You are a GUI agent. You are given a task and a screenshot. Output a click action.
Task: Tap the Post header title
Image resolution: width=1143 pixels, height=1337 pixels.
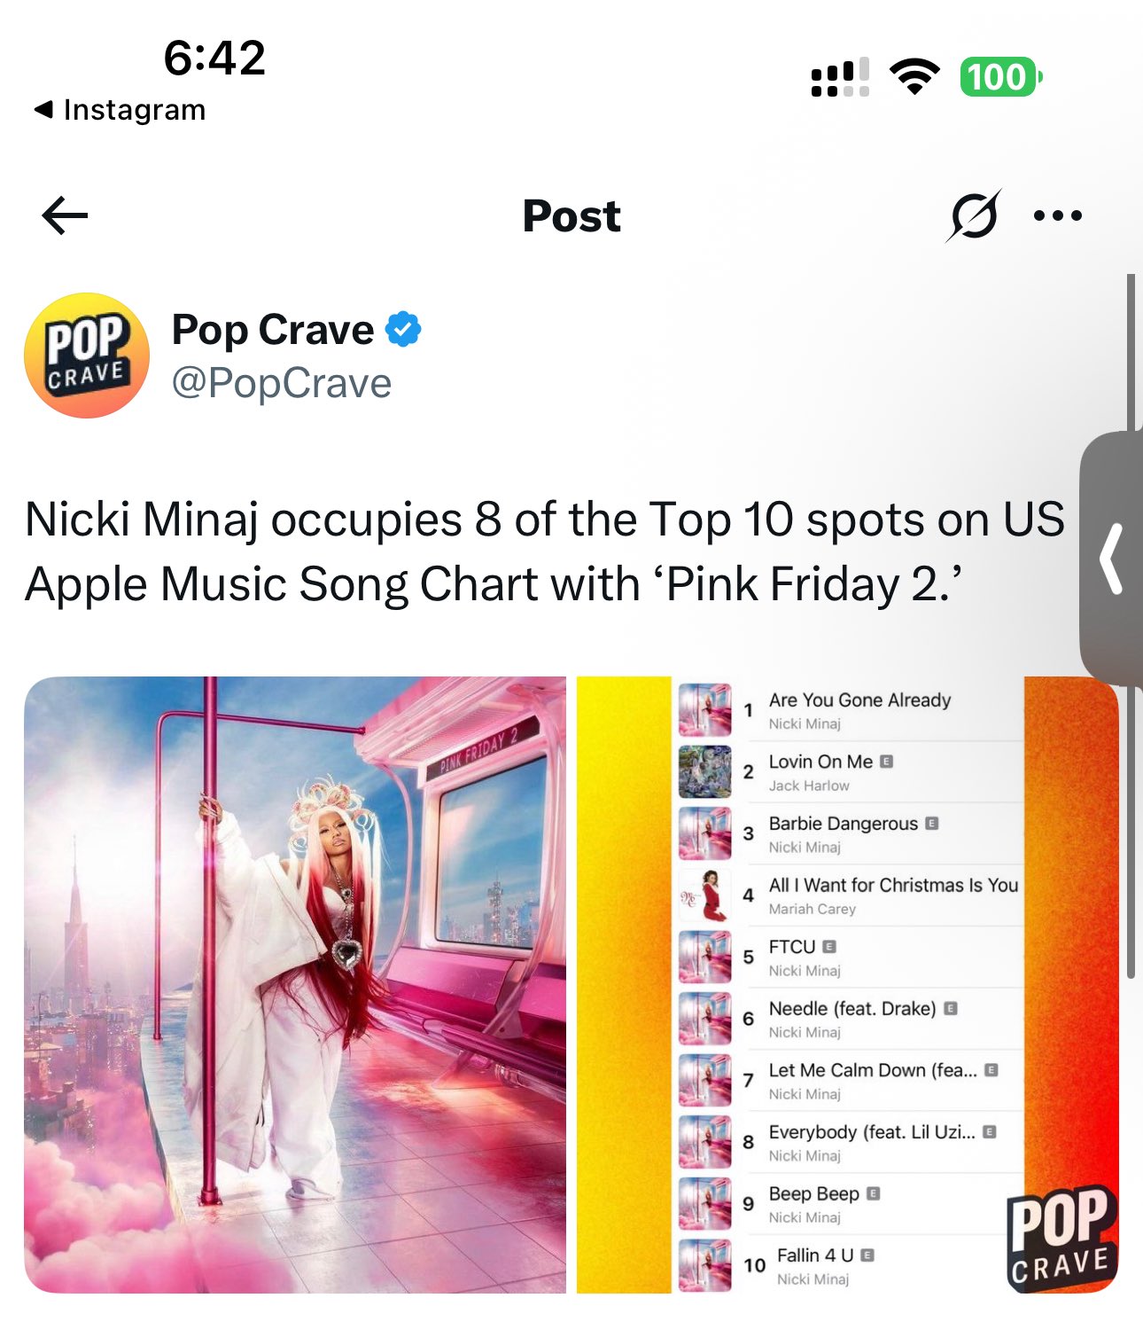point(571,215)
